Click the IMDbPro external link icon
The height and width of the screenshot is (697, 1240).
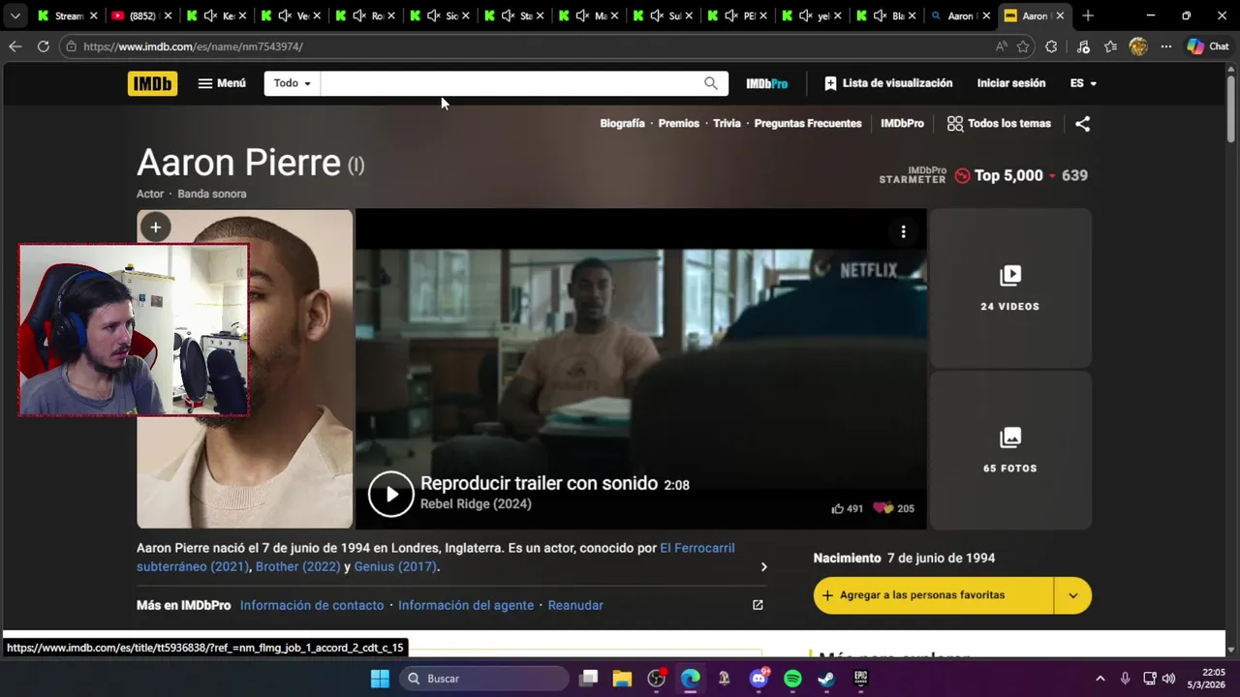click(758, 605)
